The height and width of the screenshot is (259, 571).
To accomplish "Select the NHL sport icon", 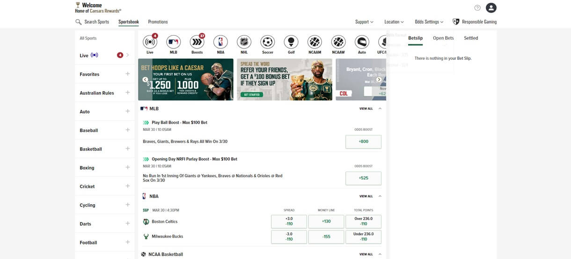I will click(244, 42).
